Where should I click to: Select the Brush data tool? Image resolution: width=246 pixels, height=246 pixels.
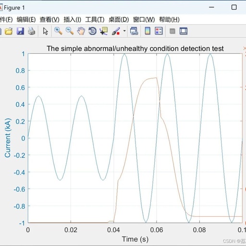click(116, 31)
